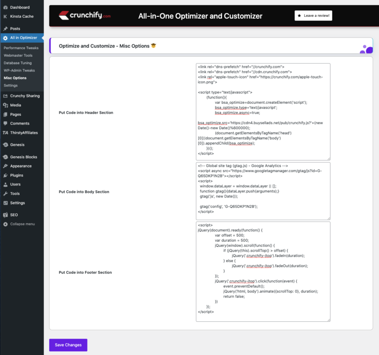Screen dimensions: 379x355
Task: Open the Tools menu
Action: point(22,193)
